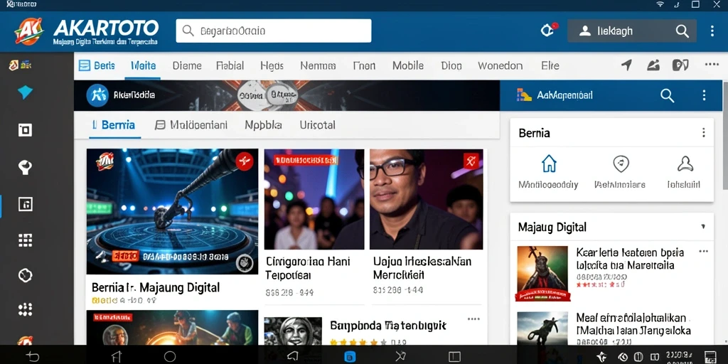Select the Meita tab
This screenshot has height=364, width=728.
pos(143,65)
